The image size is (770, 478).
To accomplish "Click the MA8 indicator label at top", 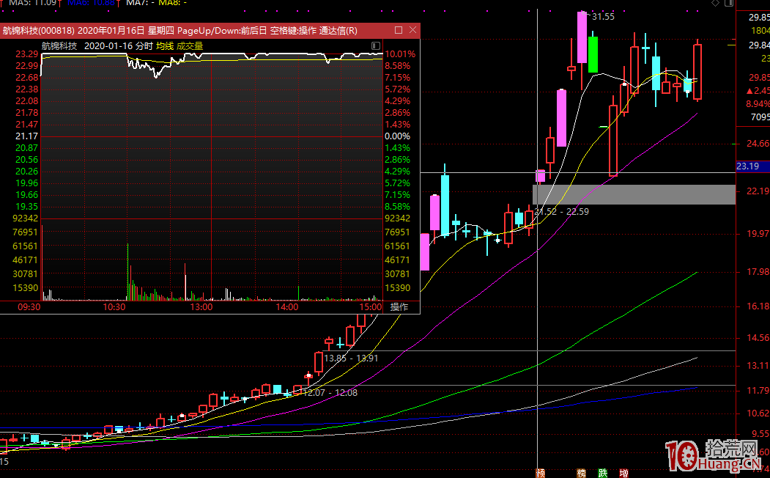I will point(171,3).
